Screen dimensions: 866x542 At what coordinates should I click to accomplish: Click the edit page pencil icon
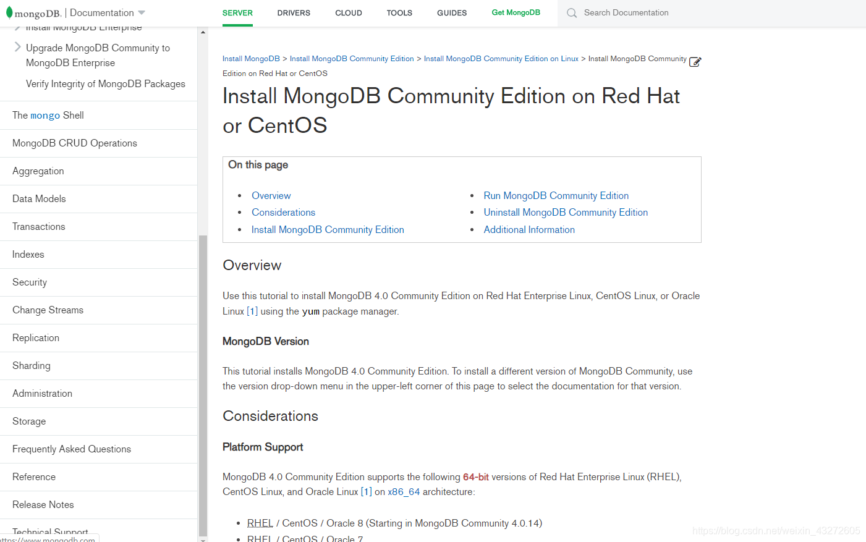[695, 62]
